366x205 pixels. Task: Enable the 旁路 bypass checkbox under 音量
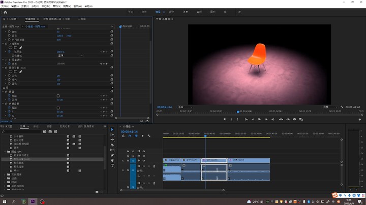pyautogui.click(x=58, y=95)
